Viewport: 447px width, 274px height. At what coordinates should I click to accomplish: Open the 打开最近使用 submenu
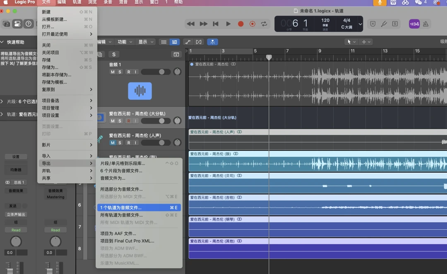coord(67,34)
